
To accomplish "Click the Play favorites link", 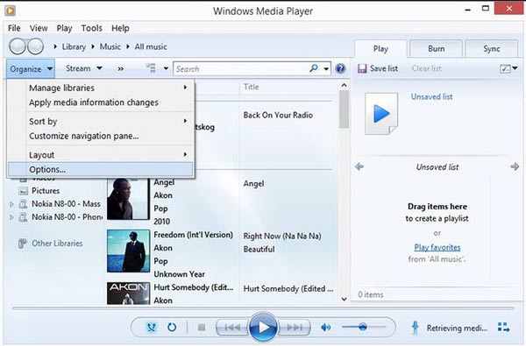I will point(437,247).
